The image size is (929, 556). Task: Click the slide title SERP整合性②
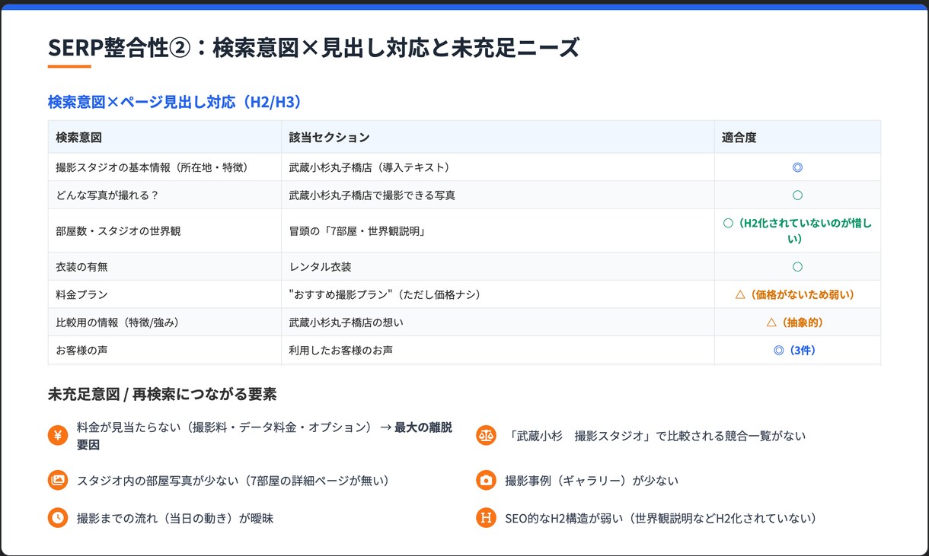313,48
